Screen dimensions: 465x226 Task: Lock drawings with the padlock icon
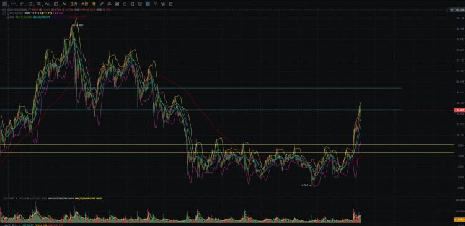coord(125,4)
